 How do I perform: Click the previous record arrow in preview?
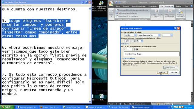[125, 49]
